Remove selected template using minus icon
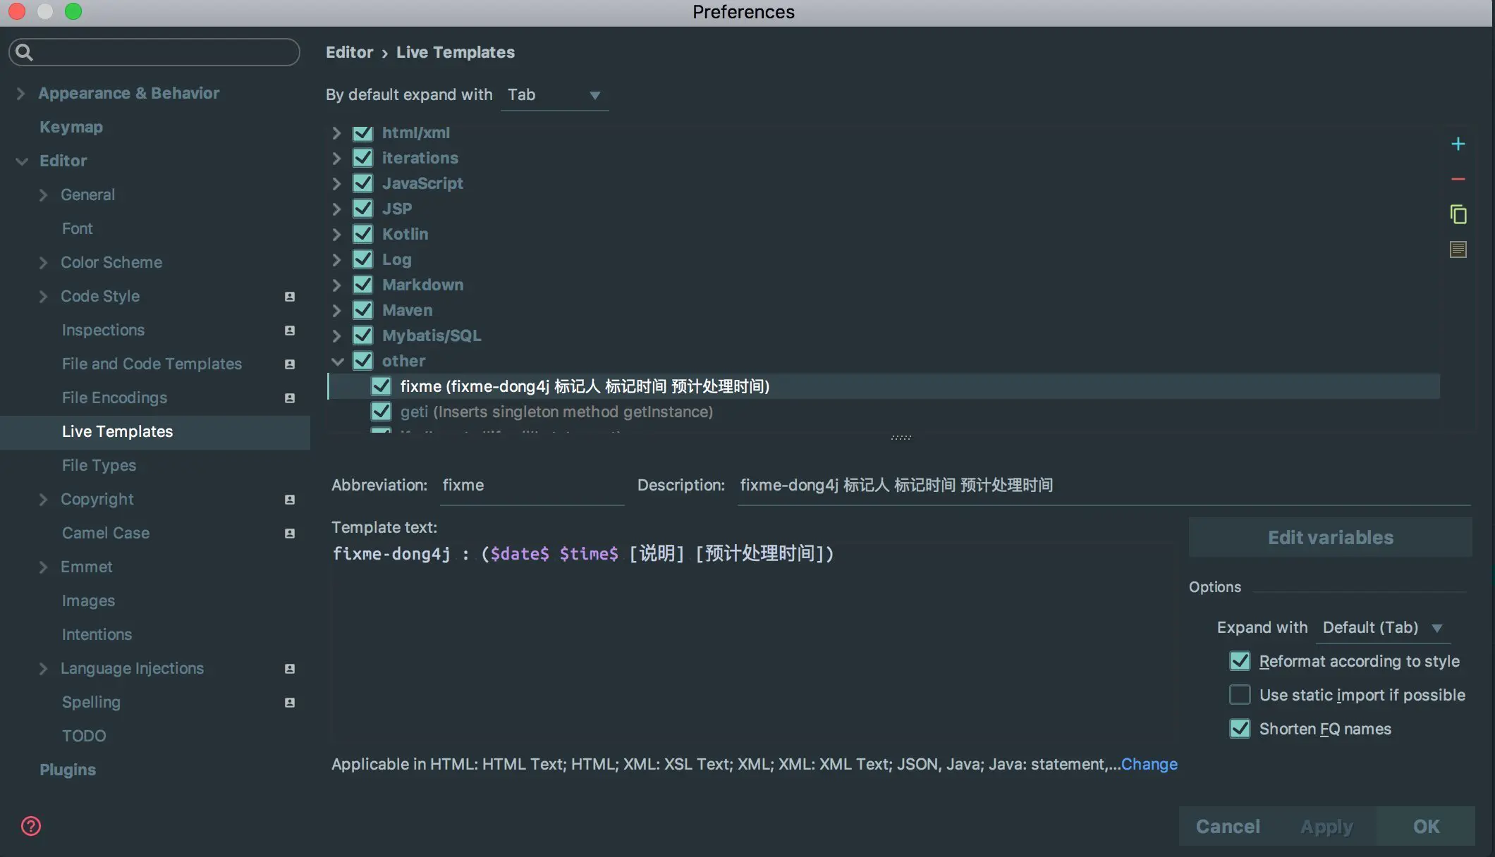The width and height of the screenshot is (1495, 857). pos(1458,179)
